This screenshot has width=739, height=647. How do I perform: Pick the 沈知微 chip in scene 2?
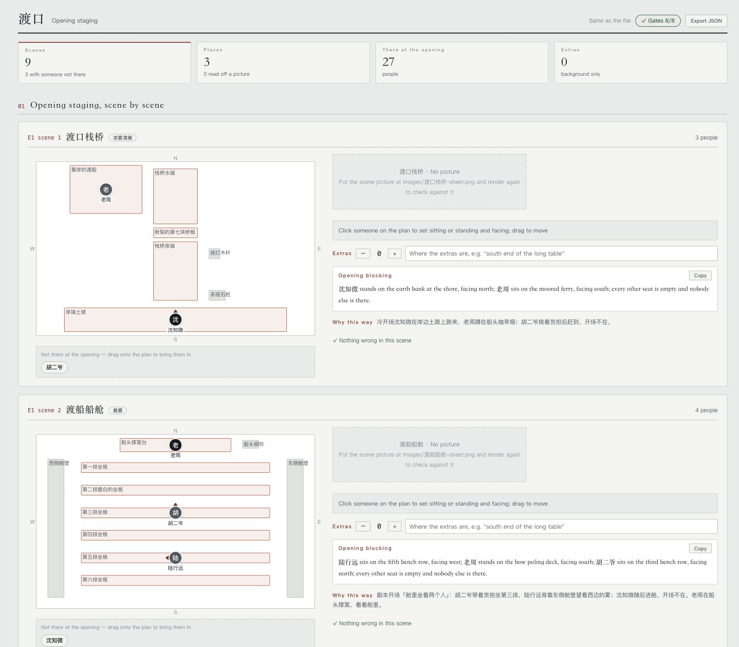(x=55, y=641)
